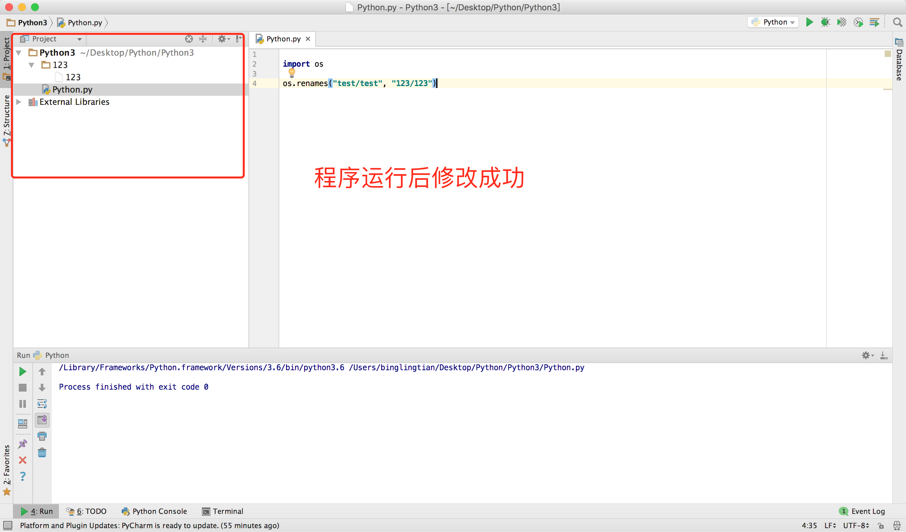Open the Terminal tool window tab
The height and width of the screenshot is (532, 906).
[x=223, y=511]
